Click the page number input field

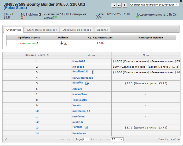click(86, 139)
